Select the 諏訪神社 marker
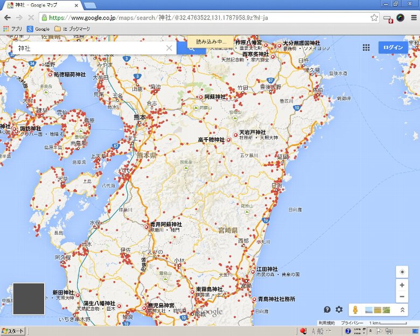The height and width of the screenshot is (336, 420). (16, 131)
